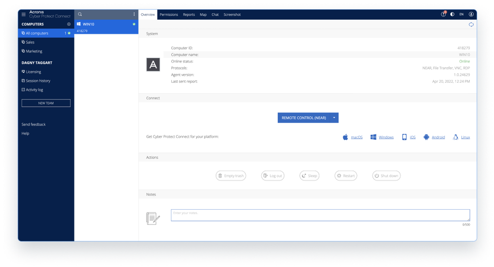494x267 pixels.
Task: Click the computer ID value 418279
Action: [463, 48]
